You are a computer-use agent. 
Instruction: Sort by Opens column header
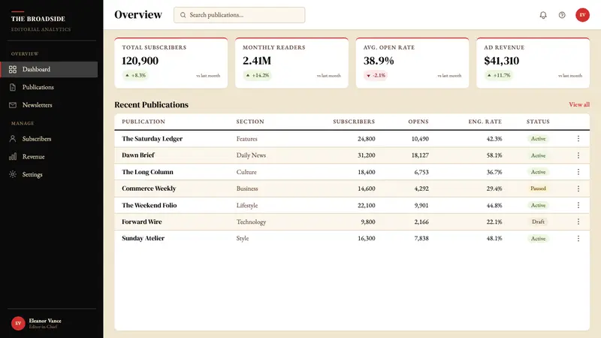[418, 122]
